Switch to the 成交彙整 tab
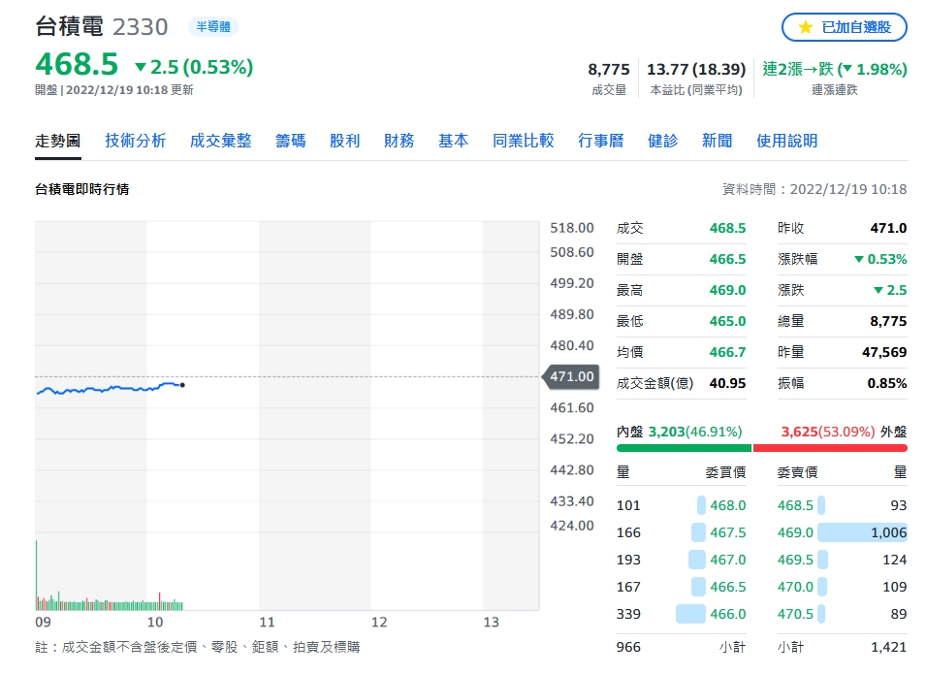This screenshot has width=926, height=674. [x=221, y=141]
